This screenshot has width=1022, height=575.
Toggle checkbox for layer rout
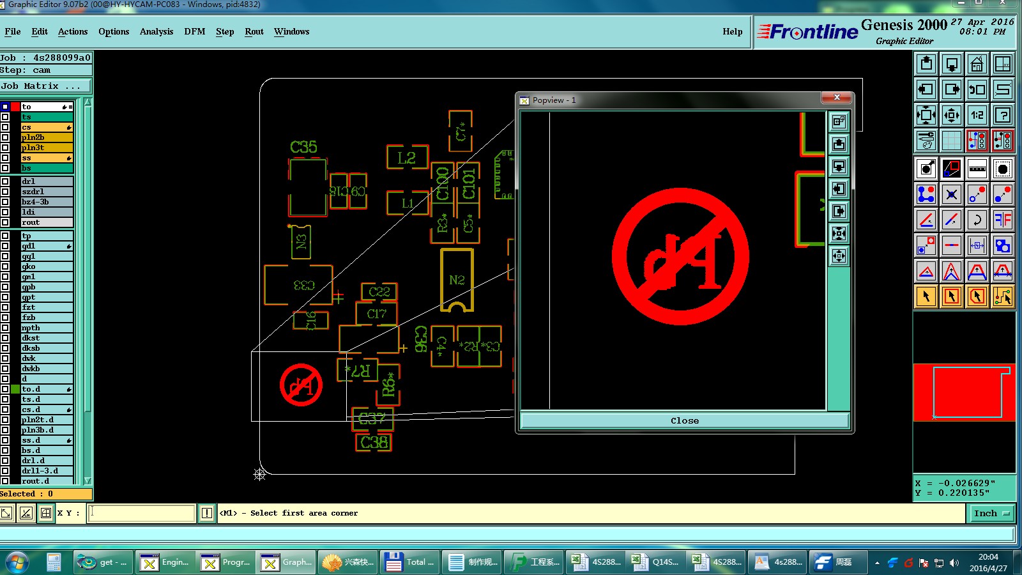click(5, 222)
